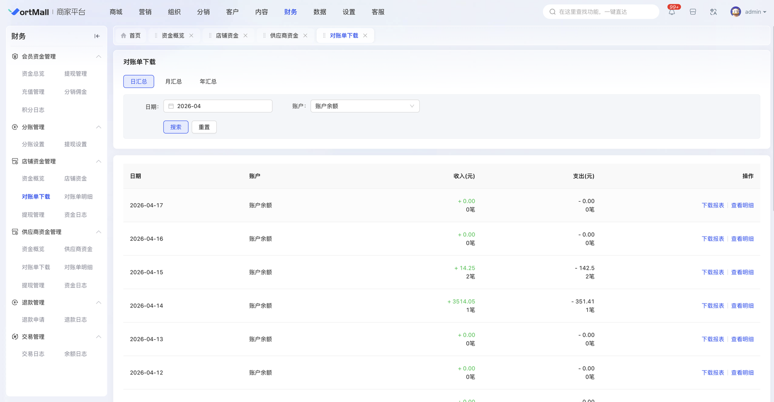Click the 搜索 button

coord(176,127)
